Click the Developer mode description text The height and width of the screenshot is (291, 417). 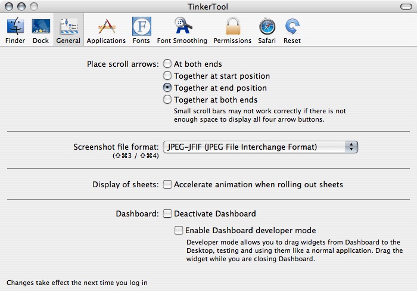point(295,250)
